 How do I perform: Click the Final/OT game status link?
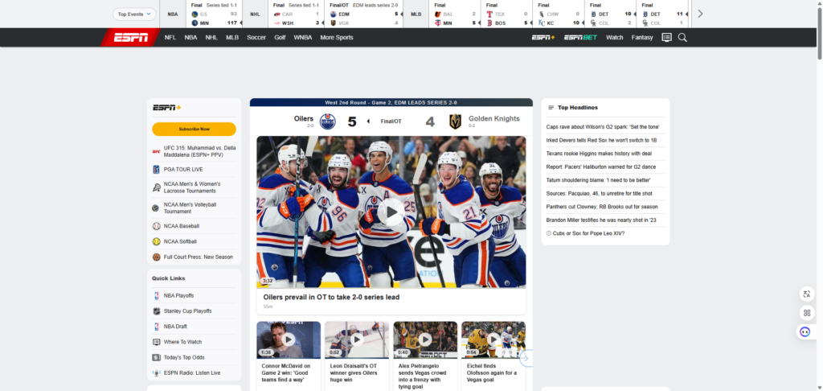coord(391,121)
